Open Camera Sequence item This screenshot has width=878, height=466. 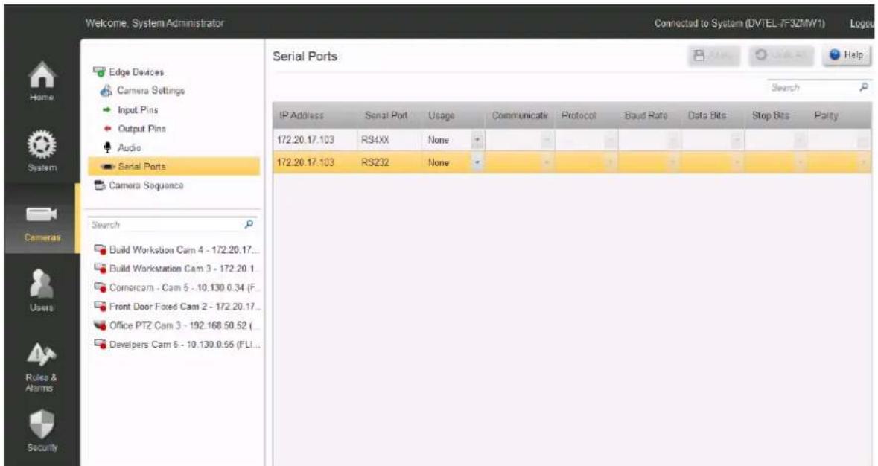point(139,185)
